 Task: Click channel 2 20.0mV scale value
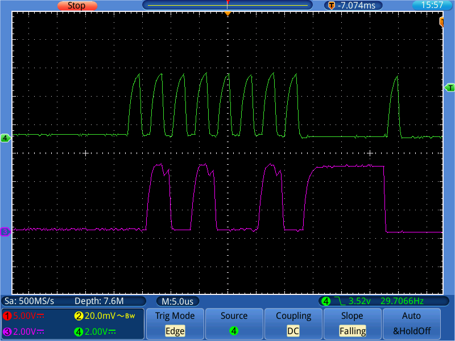pos(100,316)
